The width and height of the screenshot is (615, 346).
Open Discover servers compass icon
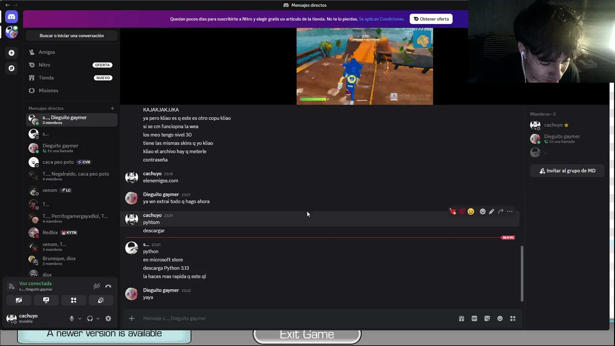coord(12,68)
